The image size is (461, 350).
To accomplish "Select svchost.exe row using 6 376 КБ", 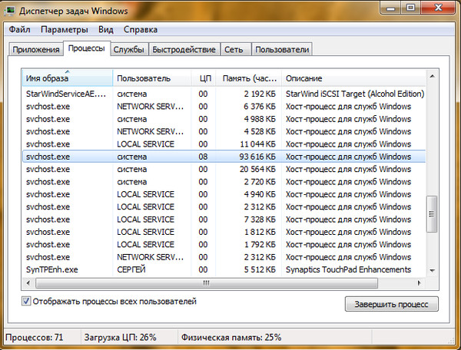I will [x=224, y=107].
